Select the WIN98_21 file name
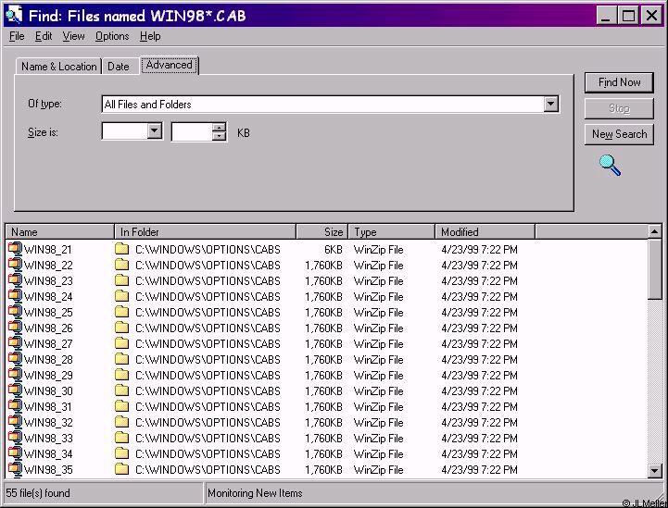 pyautogui.click(x=48, y=249)
